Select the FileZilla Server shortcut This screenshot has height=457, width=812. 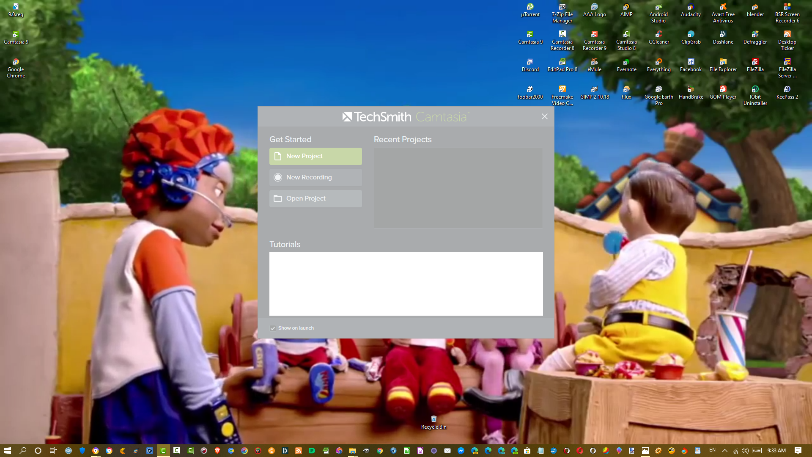[787, 68]
